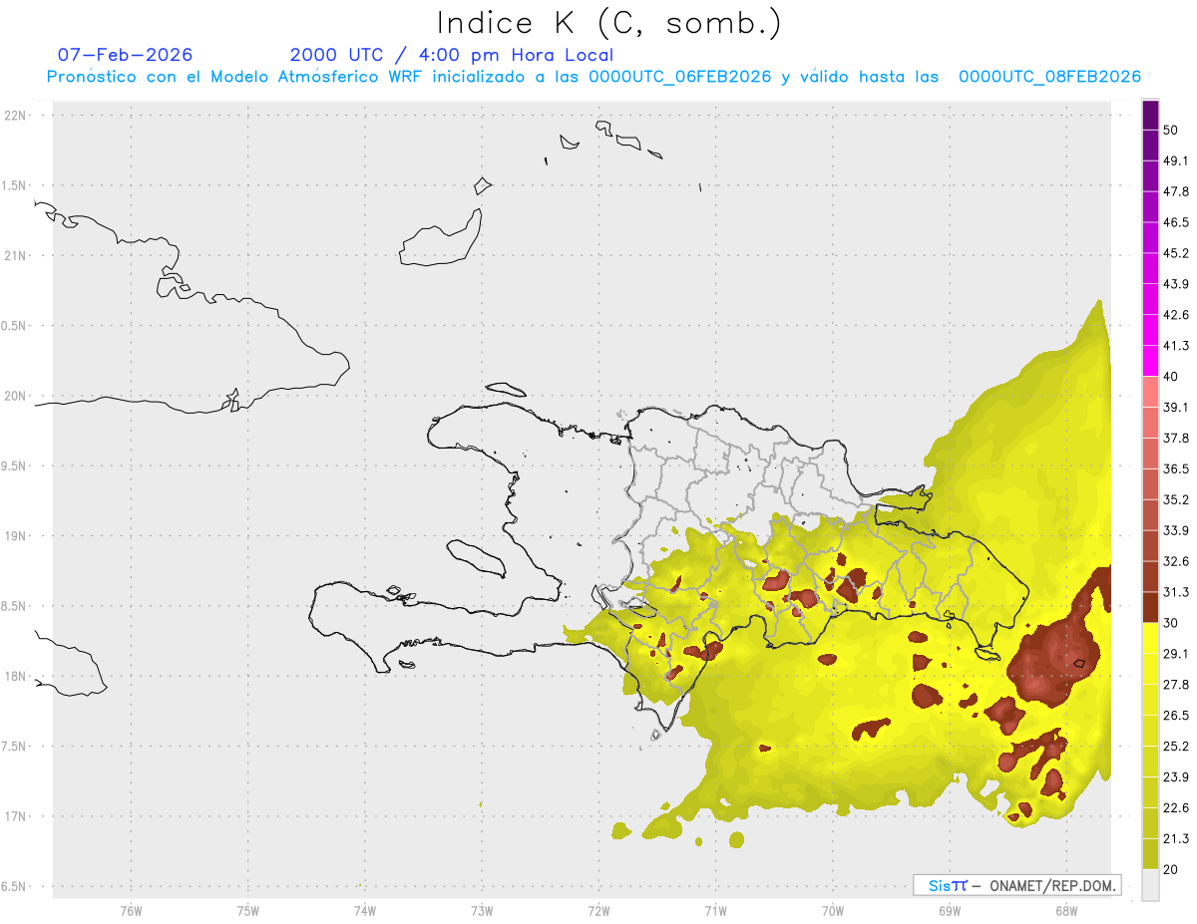The image size is (1197, 924).
Task: Pick the color bar segment between 30 and 31.3
Action: coord(1150,607)
